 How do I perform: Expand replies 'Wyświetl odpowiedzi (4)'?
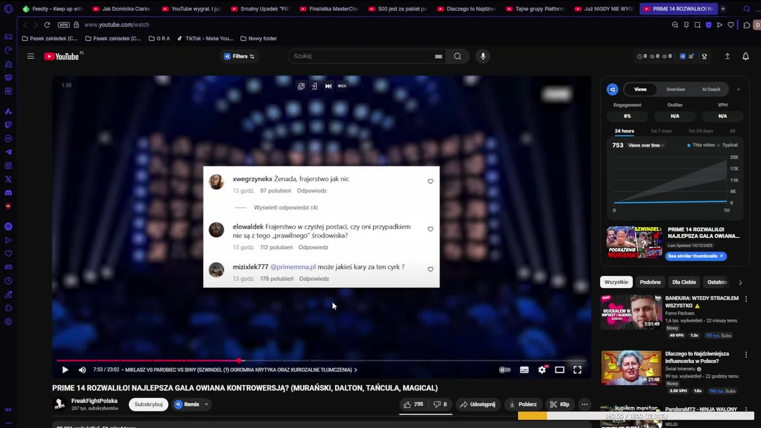[285, 207]
